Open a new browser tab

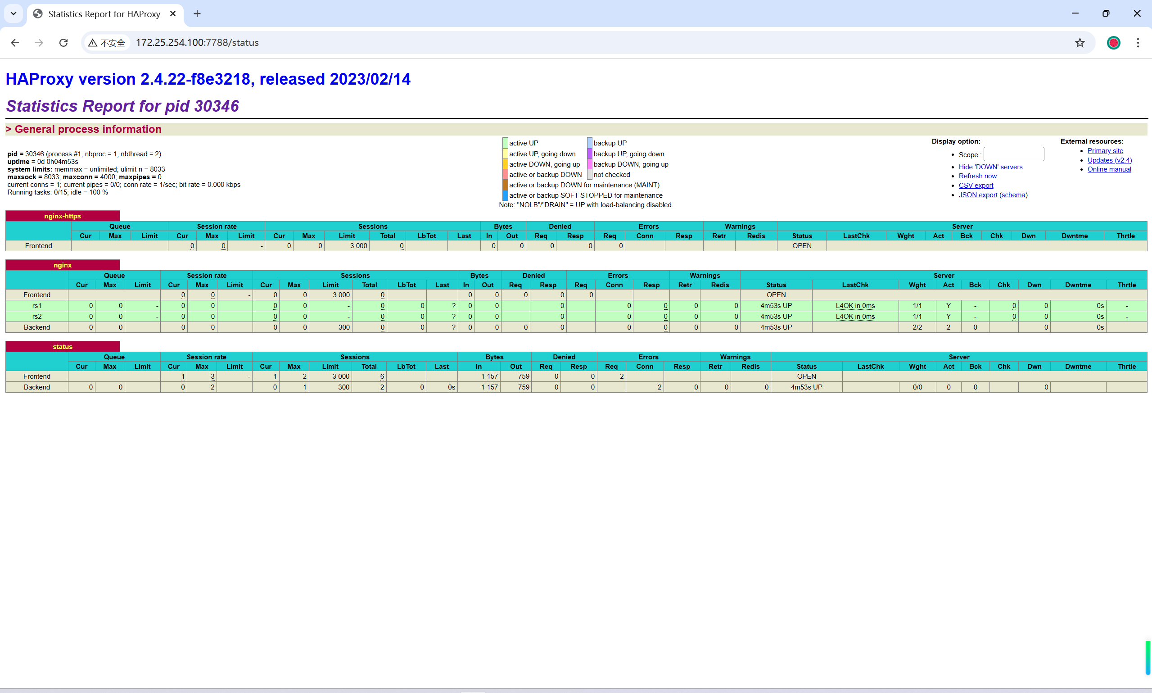click(x=197, y=14)
